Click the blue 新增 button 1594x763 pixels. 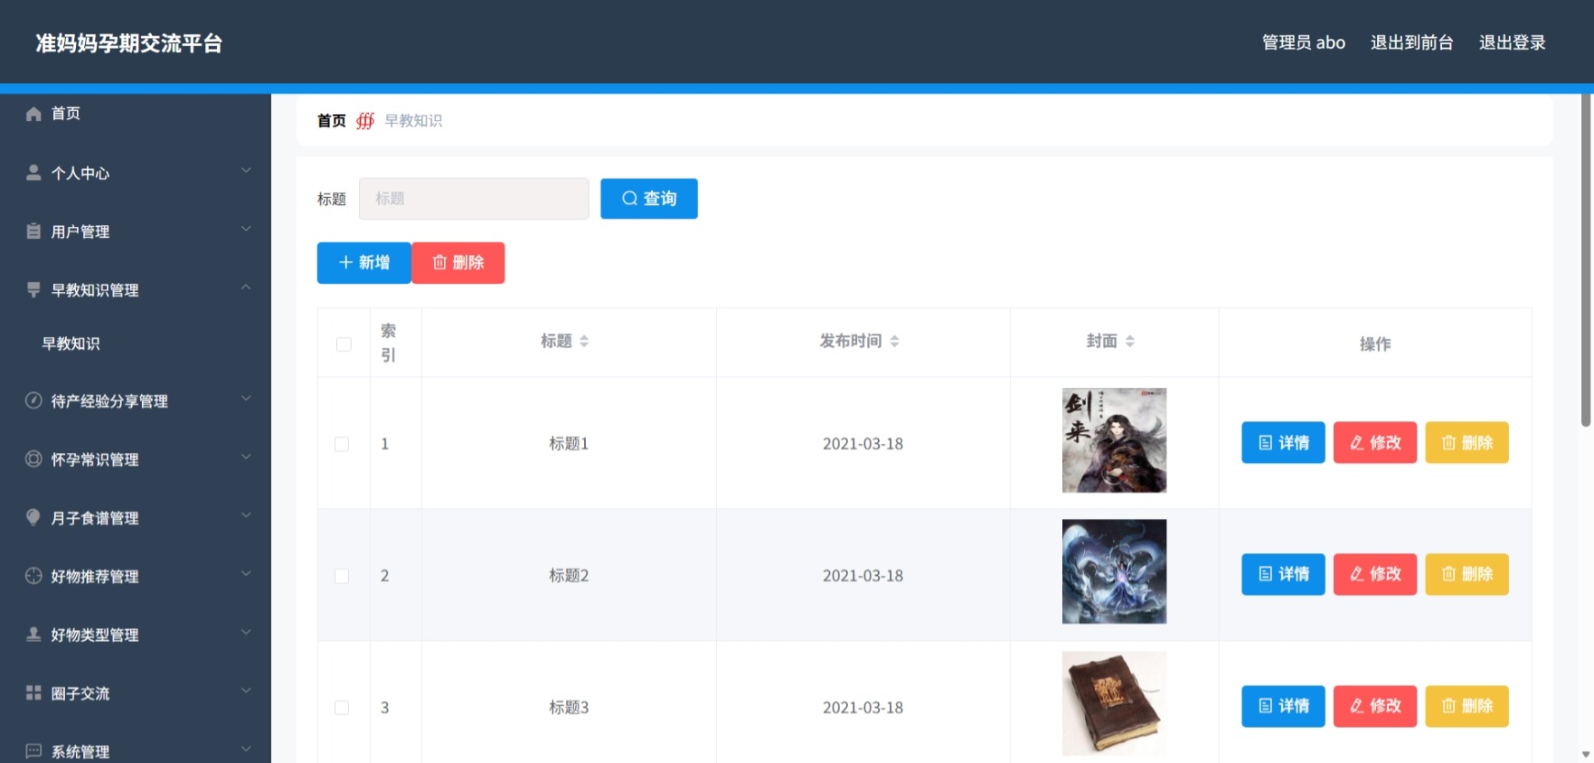(x=363, y=262)
